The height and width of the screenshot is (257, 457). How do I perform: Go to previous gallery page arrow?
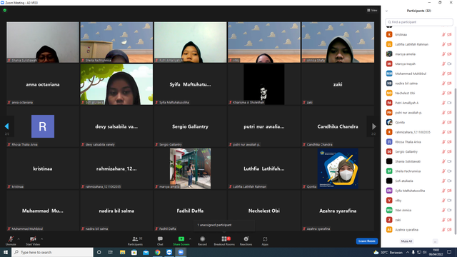tap(6, 126)
